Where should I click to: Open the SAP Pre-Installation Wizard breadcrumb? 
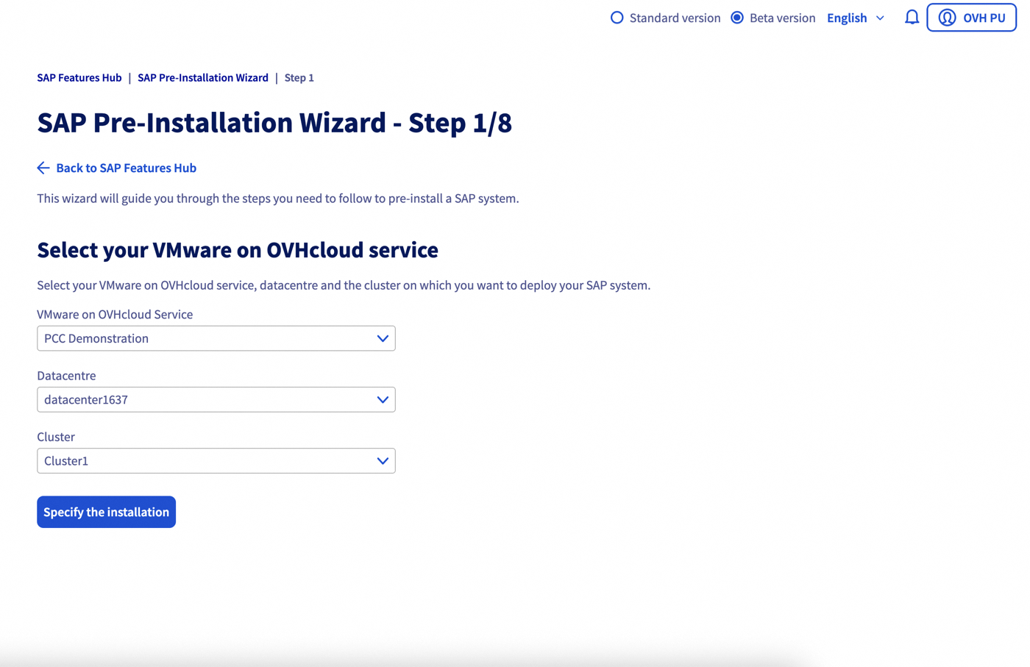click(x=203, y=77)
